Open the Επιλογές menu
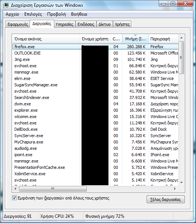Screen dimensions: 196x223 click(33, 14)
